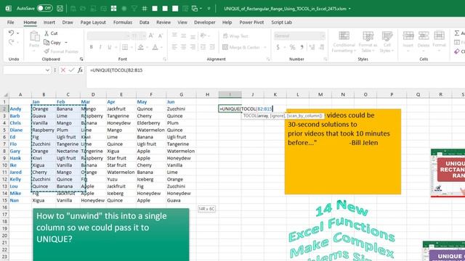
Task: Click into the formula bar text
Action: coord(116,70)
